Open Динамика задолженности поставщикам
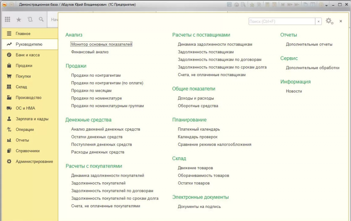The width and height of the screenshot is (351, 221). [x=215, y=44]
